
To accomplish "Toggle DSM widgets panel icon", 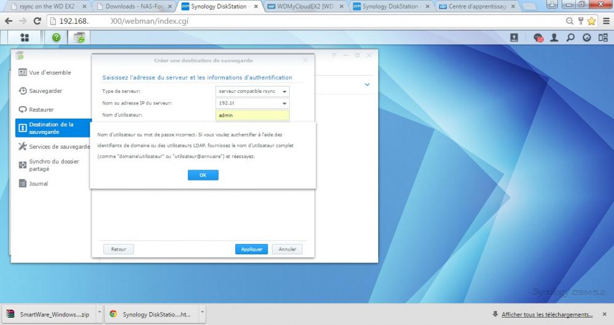I will pos(603,37).
